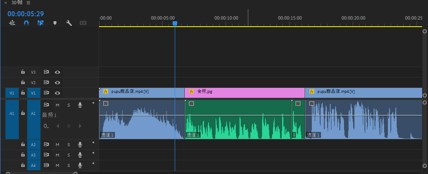Click the Linked Selection icon

tap(40, 23)
